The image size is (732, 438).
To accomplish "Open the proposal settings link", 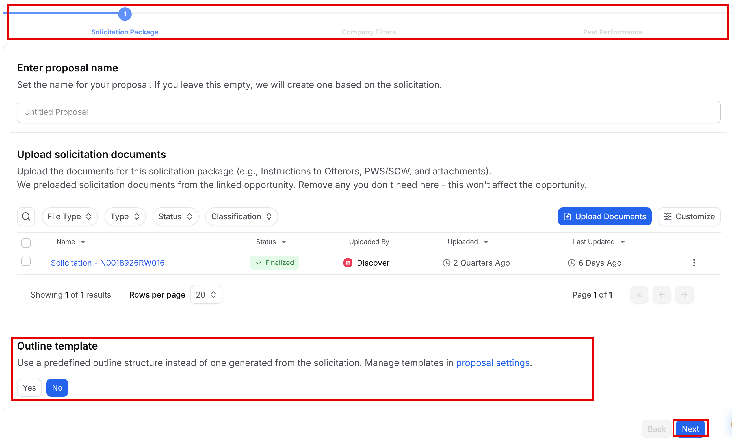I will [493, 363].
